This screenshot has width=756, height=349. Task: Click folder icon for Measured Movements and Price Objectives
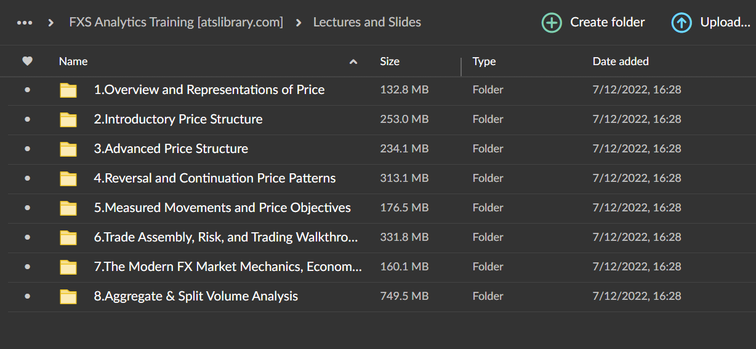68,208
